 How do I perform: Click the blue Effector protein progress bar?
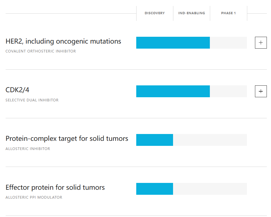(x=154, y=189)
